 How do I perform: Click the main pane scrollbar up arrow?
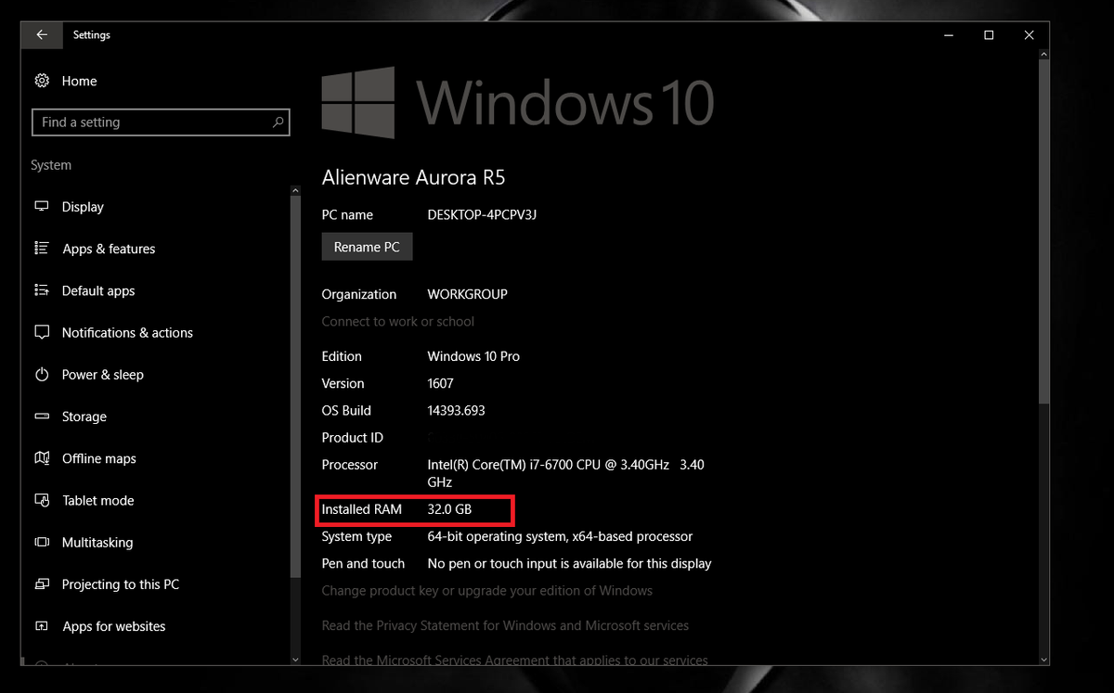coord(1044,56)
